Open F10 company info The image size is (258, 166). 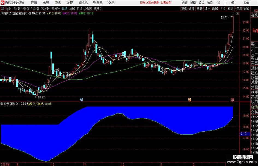coord(223,8)
